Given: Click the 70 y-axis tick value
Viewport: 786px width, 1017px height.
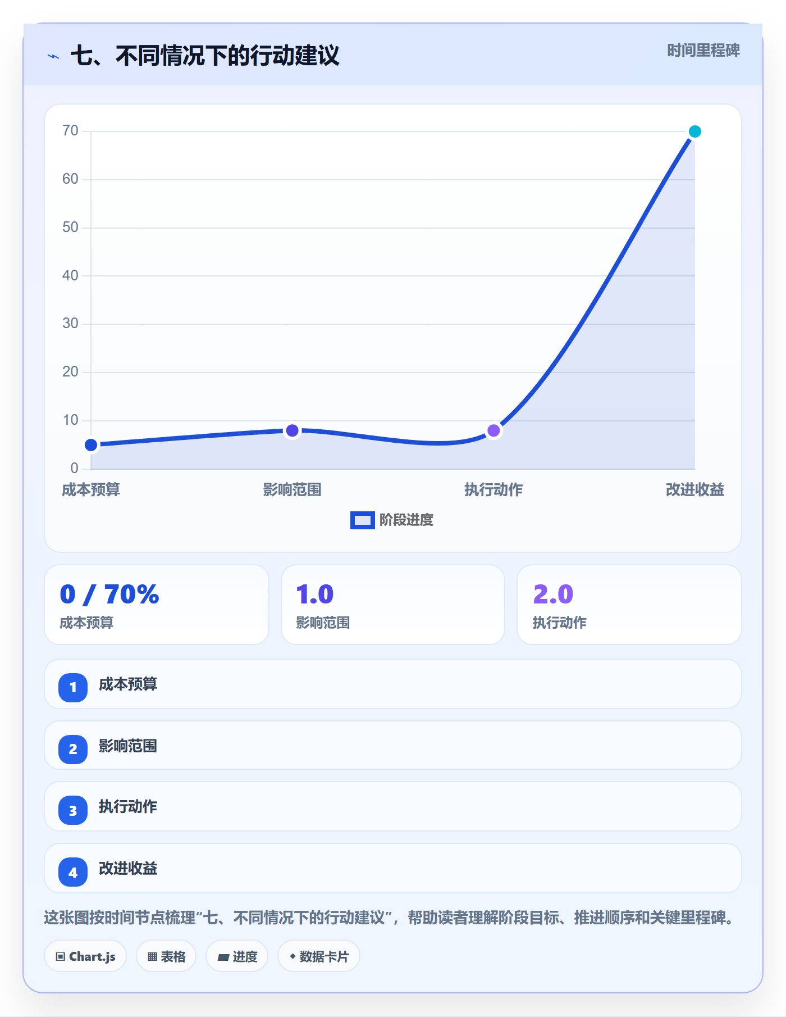Looking at the screenshot, I should (x=70, y=131).
